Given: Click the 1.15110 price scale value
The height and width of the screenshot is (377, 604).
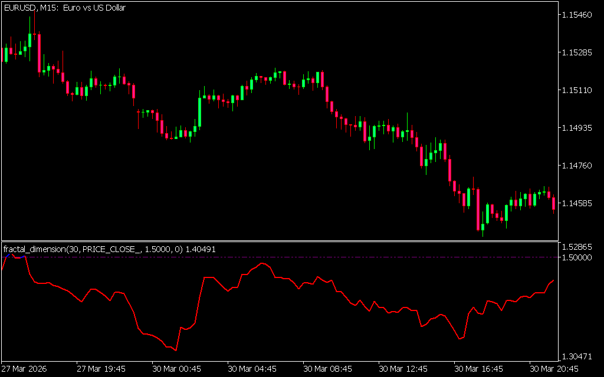Looking at the screenshot, I should pyautogui.click(x=579, y=90).
